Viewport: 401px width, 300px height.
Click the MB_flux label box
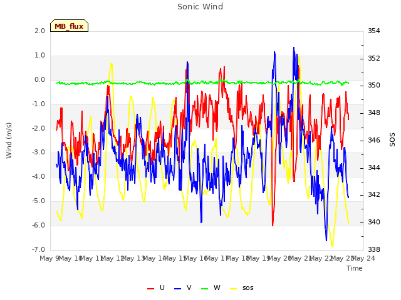[x=69, y=26]
